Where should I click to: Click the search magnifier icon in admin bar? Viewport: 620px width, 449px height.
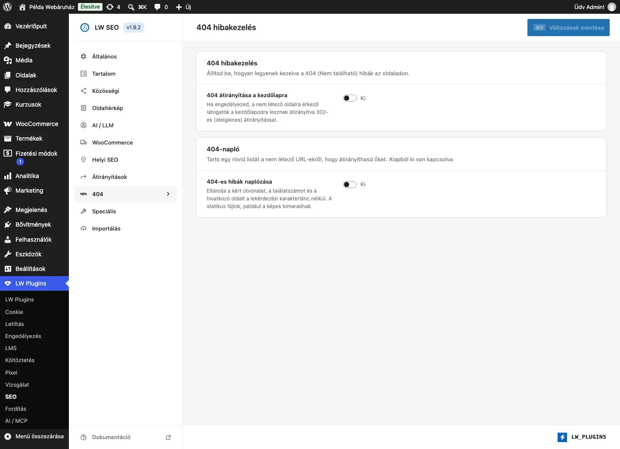click(131, 7)
